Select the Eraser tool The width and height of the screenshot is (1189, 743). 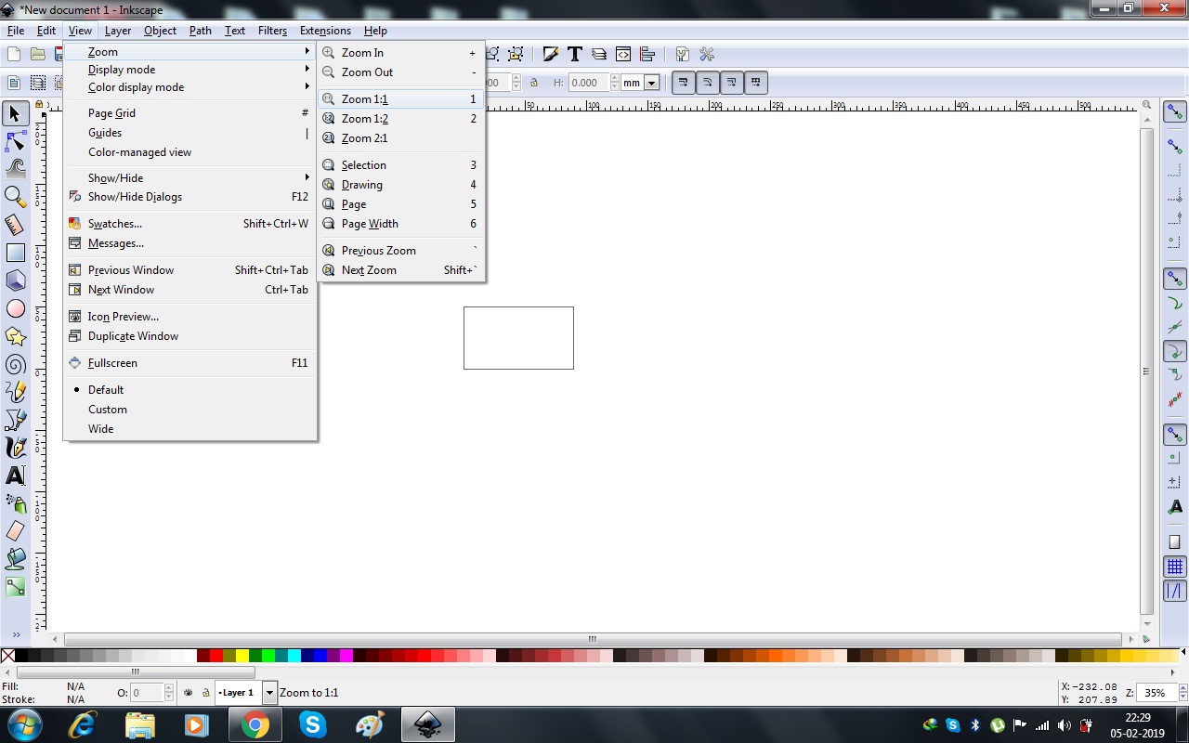[x=15, y=531]
